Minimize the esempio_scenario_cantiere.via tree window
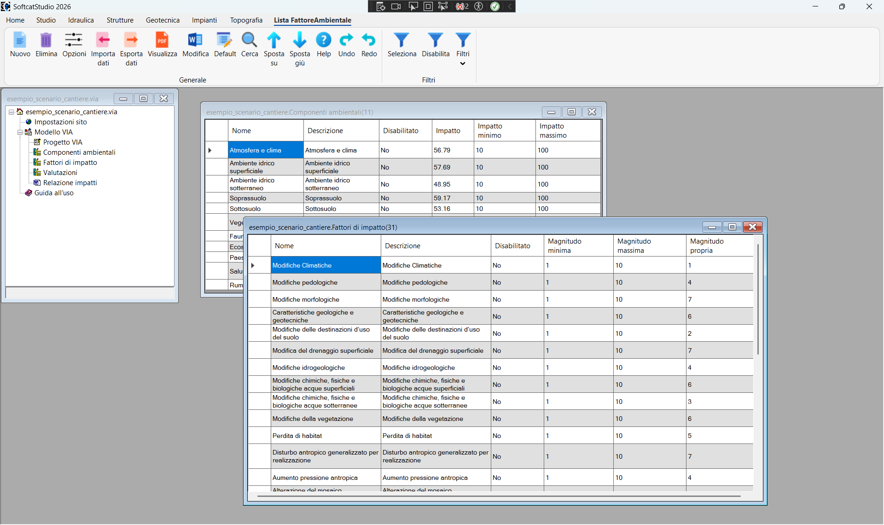This screenshot has width=884, height=525. (x=123, y=99)
